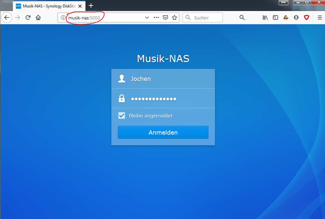Viewport: 325px width, 219px height.
Task: Open the page actions three-dot menu
Action: click(156, 17)
